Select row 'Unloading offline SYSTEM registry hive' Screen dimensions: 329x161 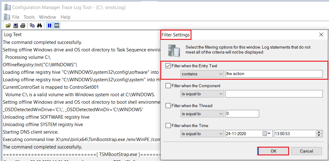(x=81, y=125)
